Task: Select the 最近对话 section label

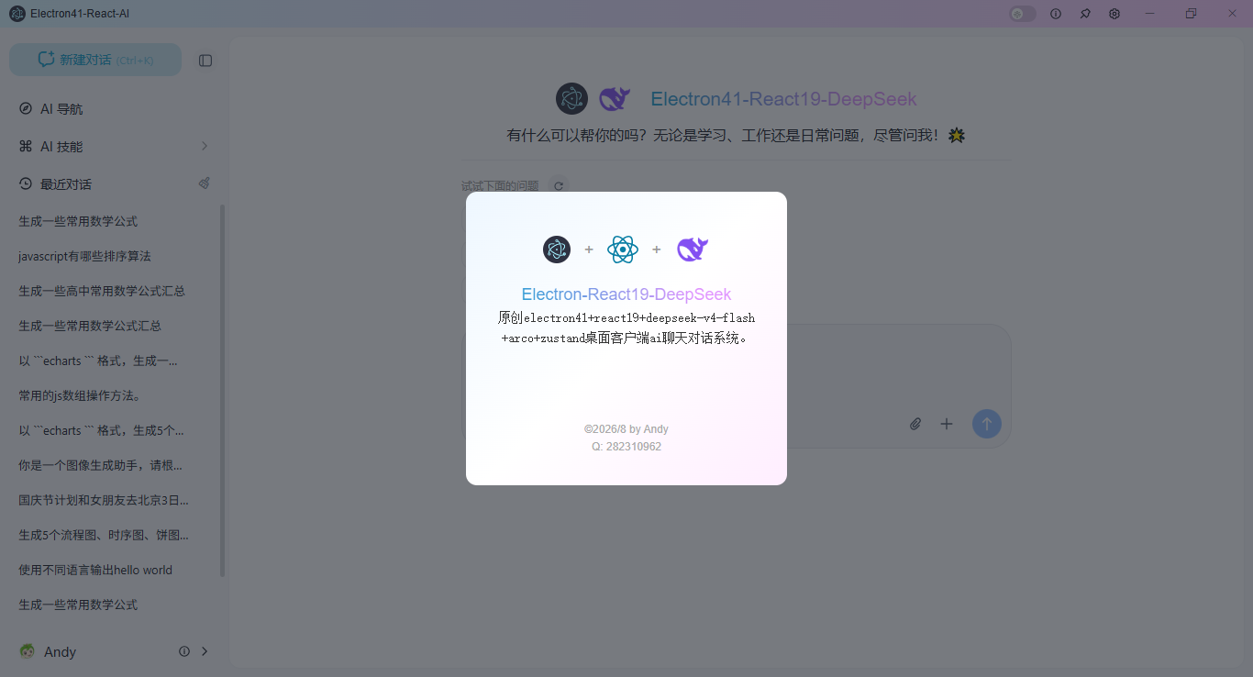Action: point(66,184)
